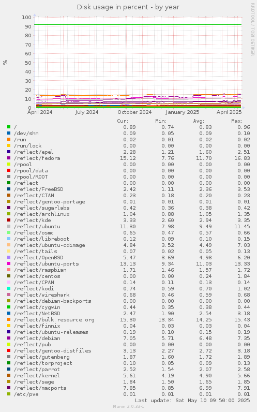Click the /reflect/gentoo-distfiles red swatch

9,350
